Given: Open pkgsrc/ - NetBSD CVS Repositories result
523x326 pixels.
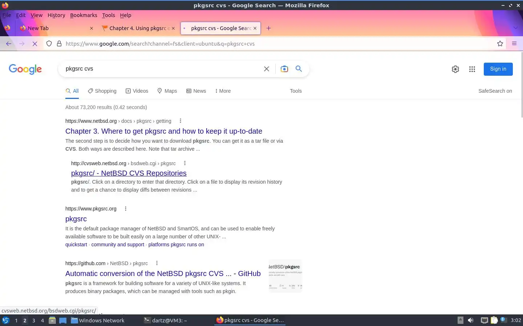Looking at the screenshot, I should tap(129, 173).
